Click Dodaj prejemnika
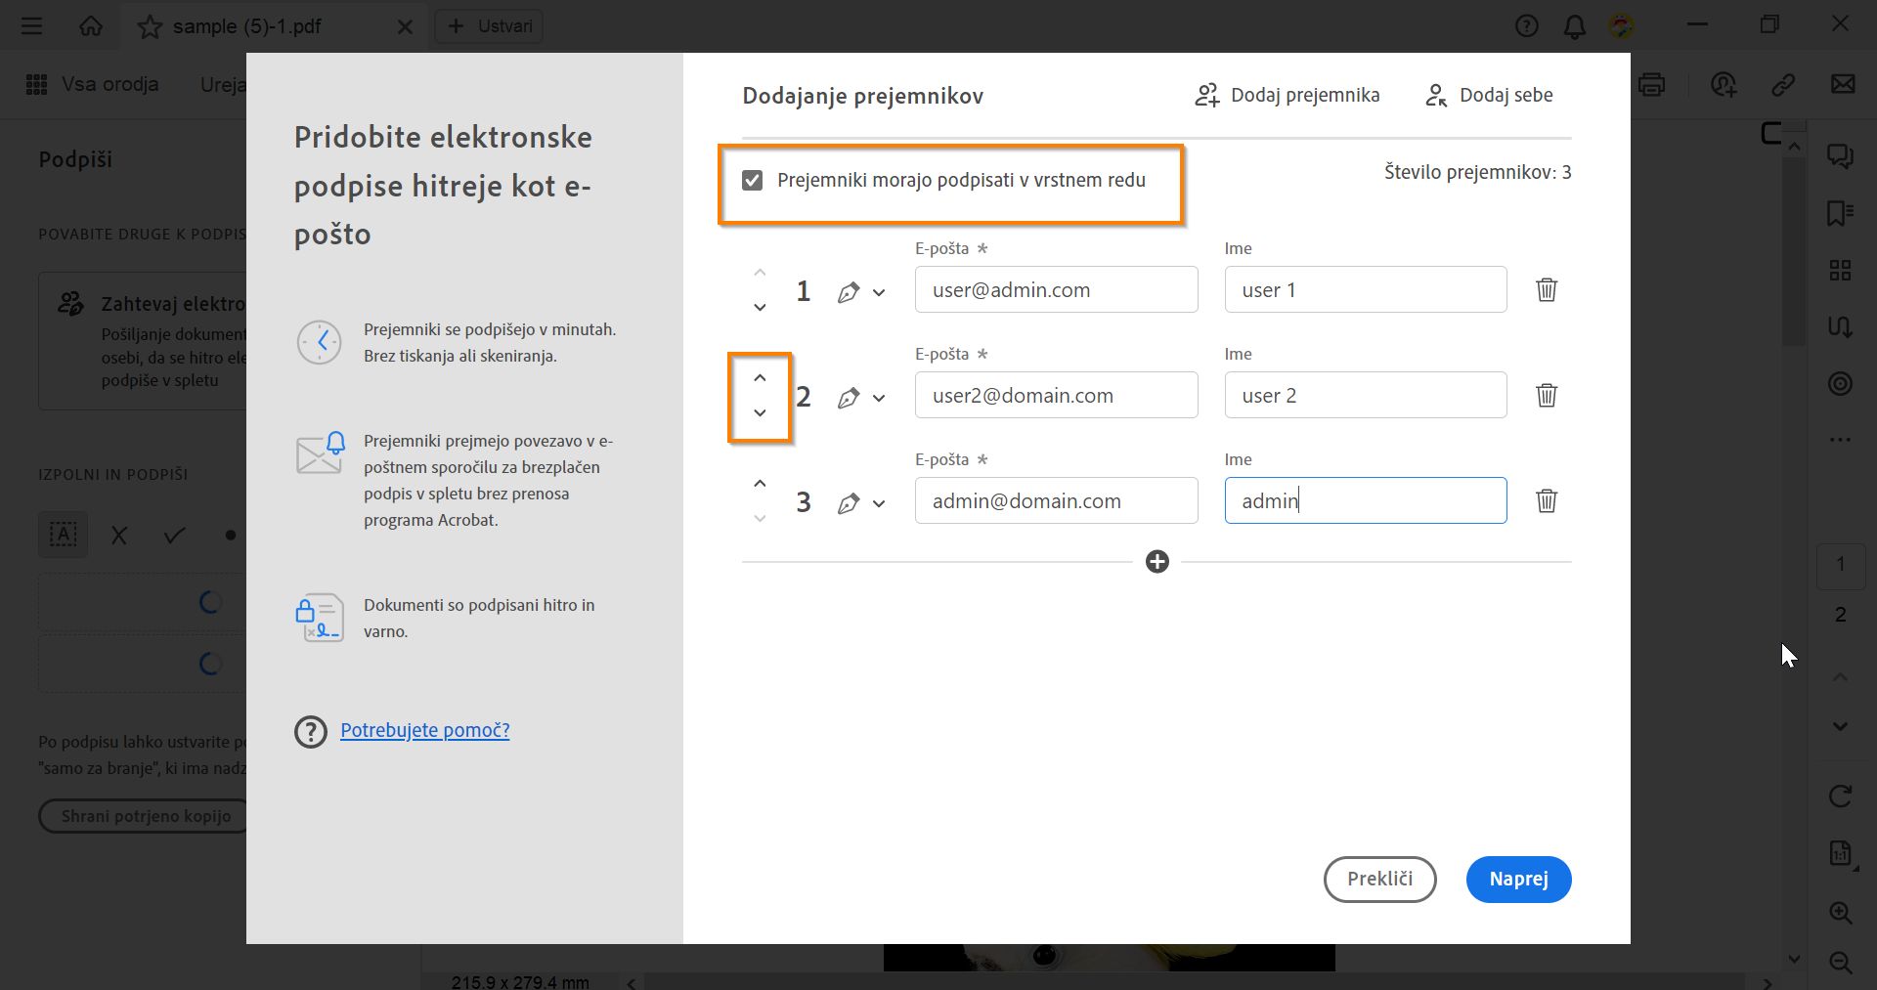The height and width of the screenshot is (990, 1877). (1287, 95)
